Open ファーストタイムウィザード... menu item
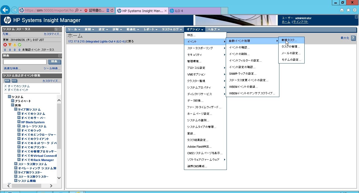This screenshot has height=193, width=359. [x=205, y=107]
